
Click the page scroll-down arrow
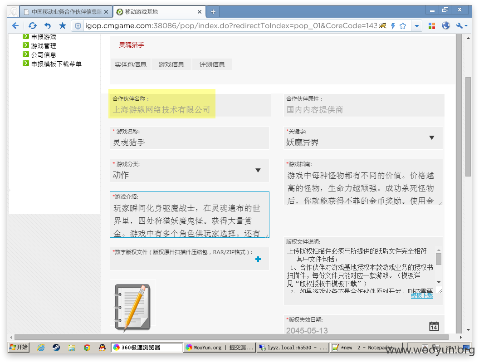[x=468, y=330]
